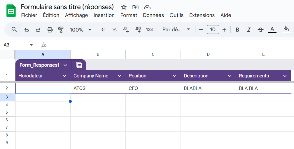Format as currency with euro icon
The height and width of the screenshot is (149, 294).
pos(103,30)
